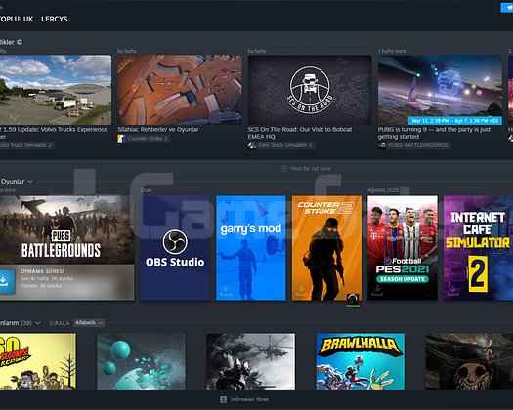The image size is (513, 410).
Task: Click the Euro Truck Simulator 2 tag under SCS news
Action: pos(281,145)
